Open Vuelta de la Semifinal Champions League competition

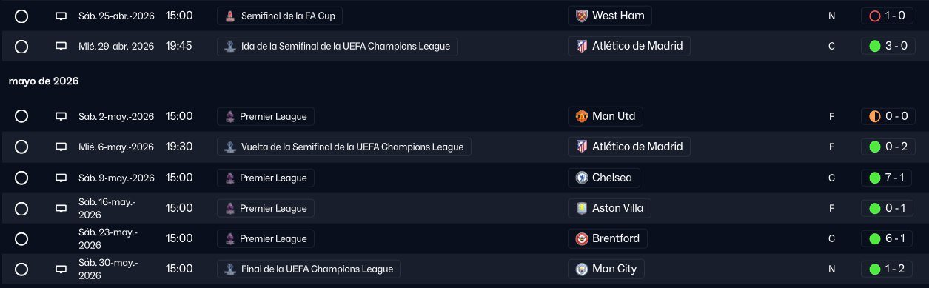pyautogui.click(x=344, y=147)
